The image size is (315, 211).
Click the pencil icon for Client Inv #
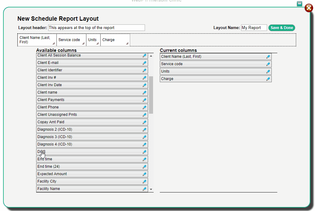coord(144,78)
